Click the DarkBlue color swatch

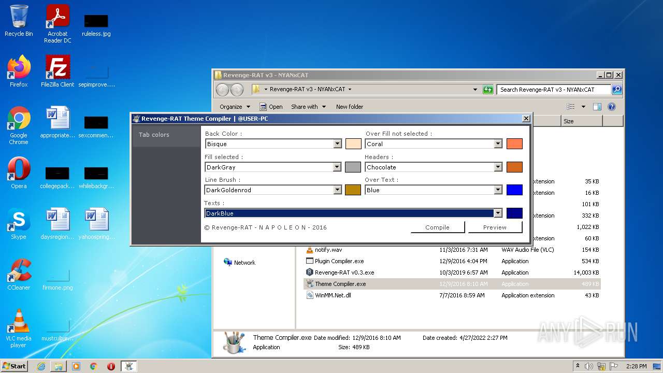point(514,213)
